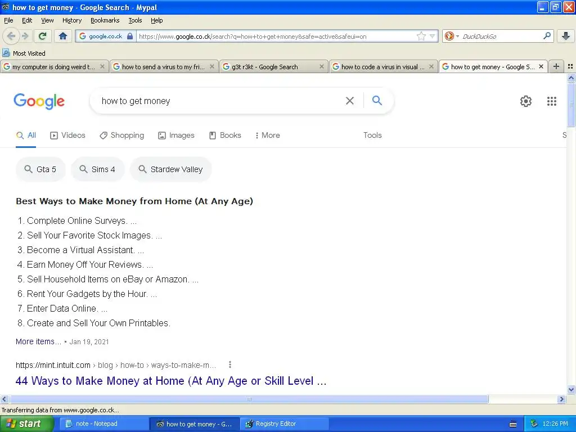The image size is (576, 432).
Task: Click the padlock site security icon
Action: (130, 36)
